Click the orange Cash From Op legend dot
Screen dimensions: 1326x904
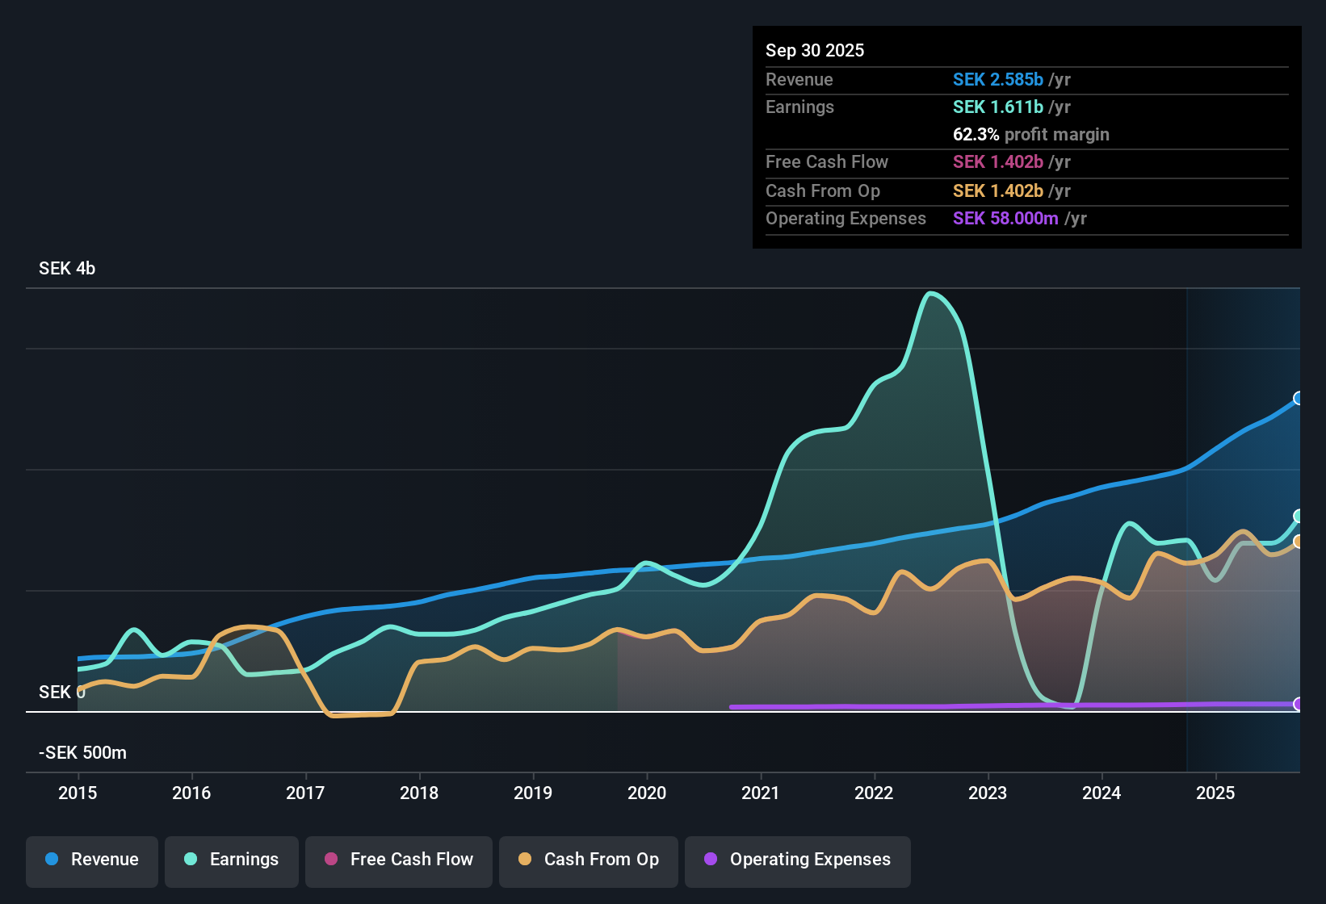(526, 860)
